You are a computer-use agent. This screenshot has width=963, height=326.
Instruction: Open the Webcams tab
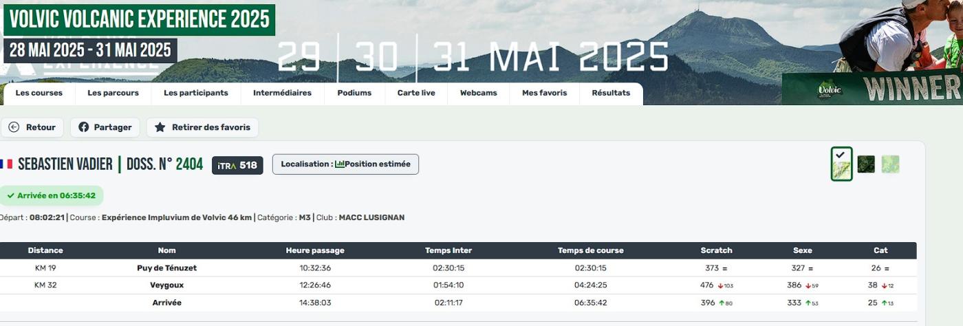[478, 93]
